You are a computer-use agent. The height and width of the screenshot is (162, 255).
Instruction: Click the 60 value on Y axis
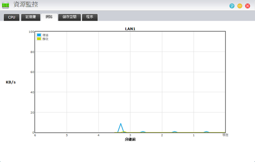(32, 72)
